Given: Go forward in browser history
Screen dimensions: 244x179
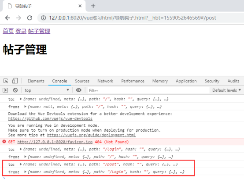Looking at the screenshot, I should [x=18, y=18].
